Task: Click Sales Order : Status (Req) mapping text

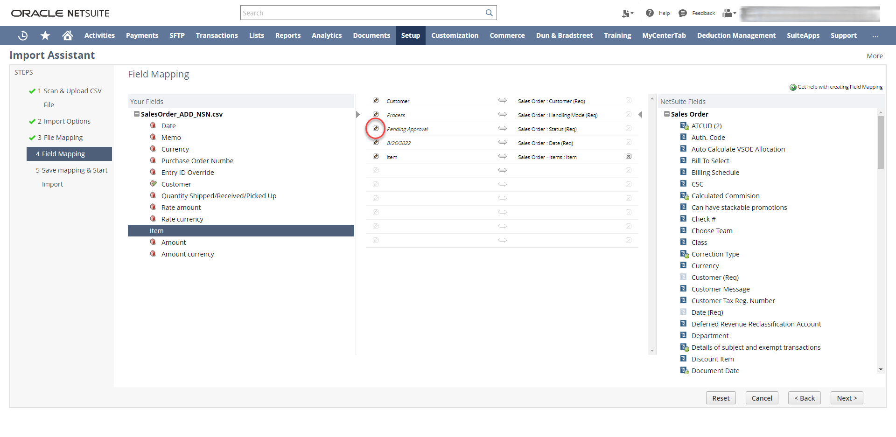Action: 547,129
